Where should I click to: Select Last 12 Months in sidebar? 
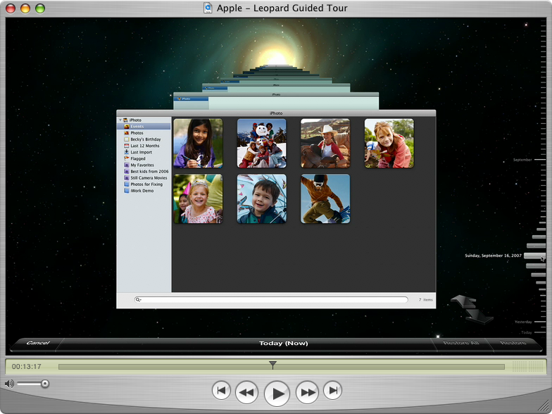pos(144,145)
